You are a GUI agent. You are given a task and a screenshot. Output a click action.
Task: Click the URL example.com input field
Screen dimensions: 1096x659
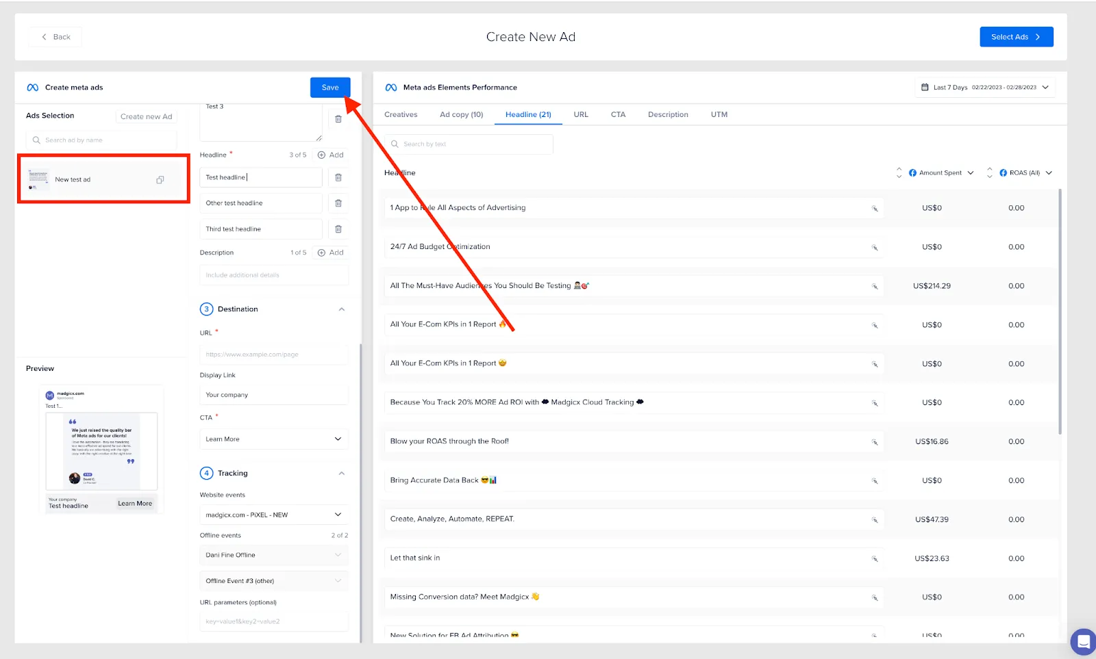[x=274, y=354]
